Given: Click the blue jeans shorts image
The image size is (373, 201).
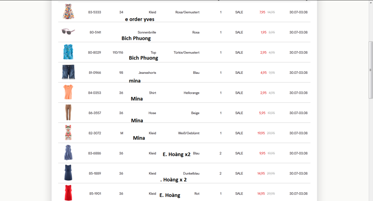Looking at the screenshot, I should tap(68, 72).
